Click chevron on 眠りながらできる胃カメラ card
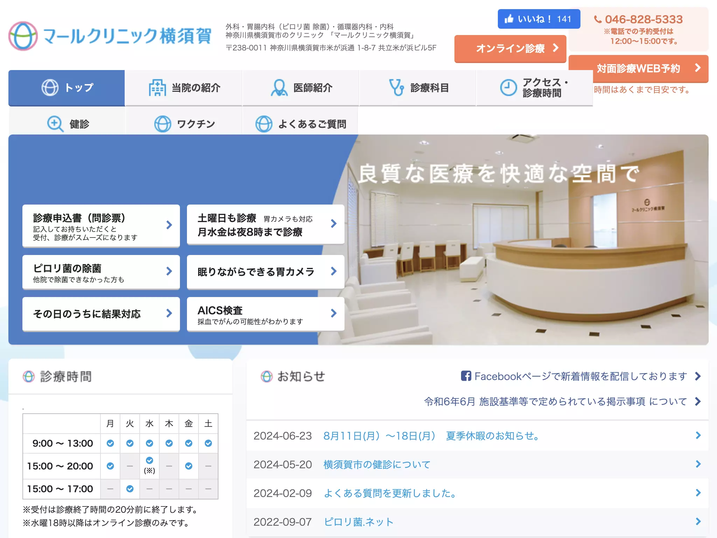This screenshot has width=717, height=538. [334, 271]
